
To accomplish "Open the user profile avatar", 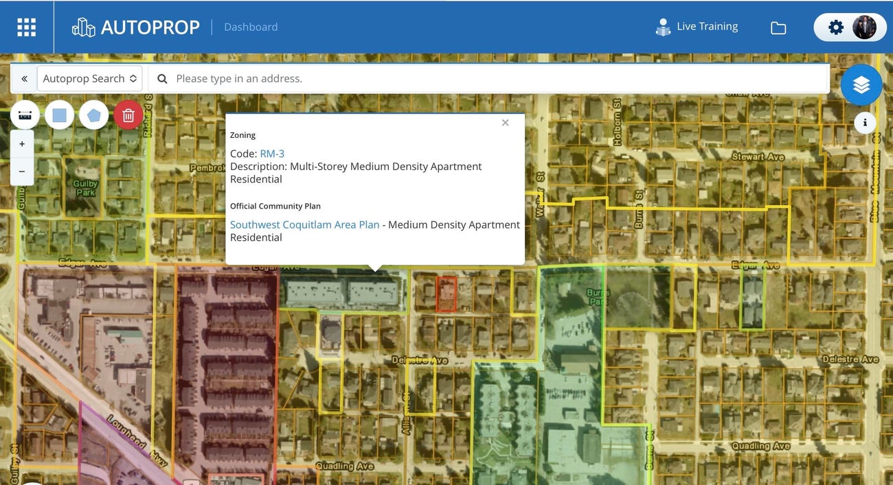I will point(864,27).
